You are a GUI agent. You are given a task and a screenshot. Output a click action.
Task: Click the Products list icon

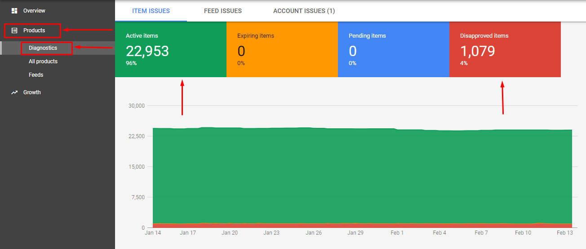point(14,31)
